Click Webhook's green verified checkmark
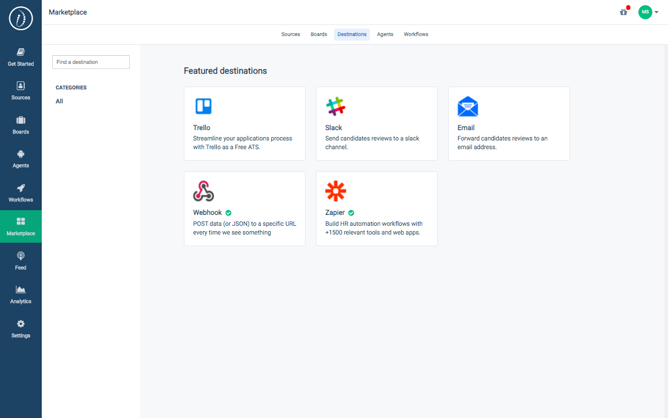 click(x=228, y=213)
